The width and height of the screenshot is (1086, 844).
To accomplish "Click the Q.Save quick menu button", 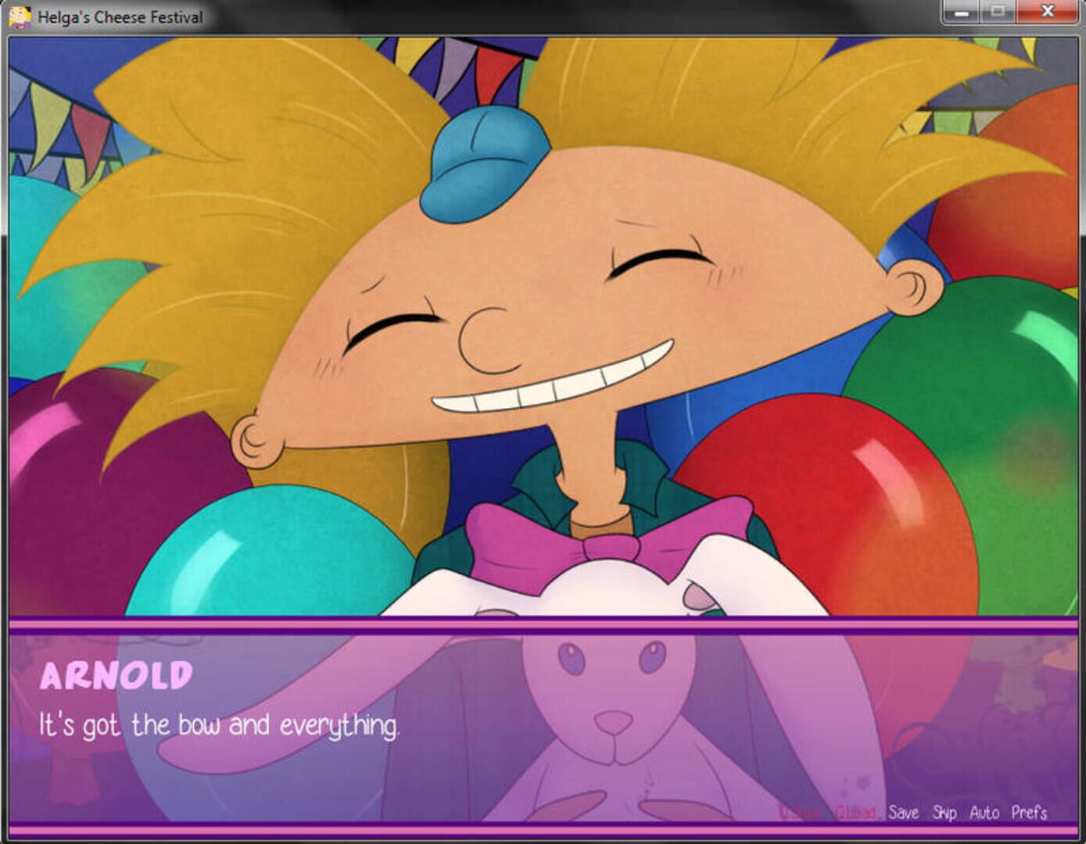I will click(799, 813).
